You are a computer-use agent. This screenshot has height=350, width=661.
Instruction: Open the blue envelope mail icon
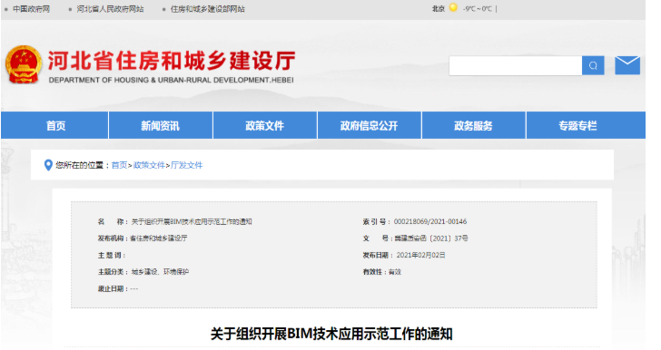coord(627,65)
